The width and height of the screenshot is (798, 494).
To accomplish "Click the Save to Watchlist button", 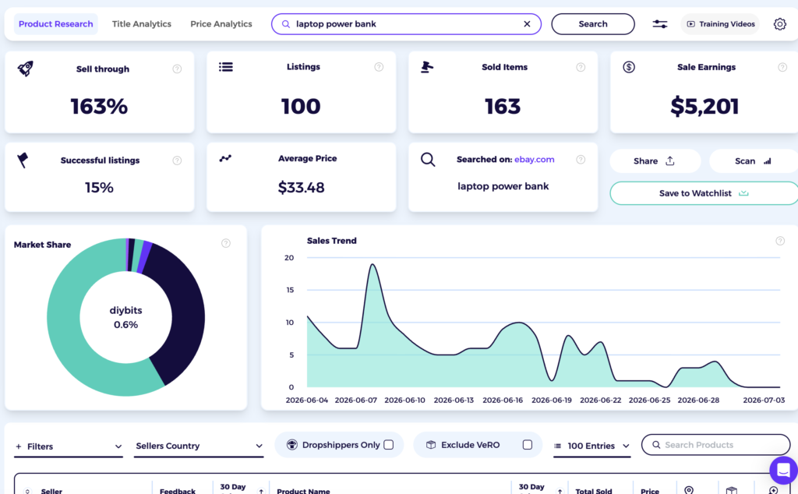I will [704, 193].
